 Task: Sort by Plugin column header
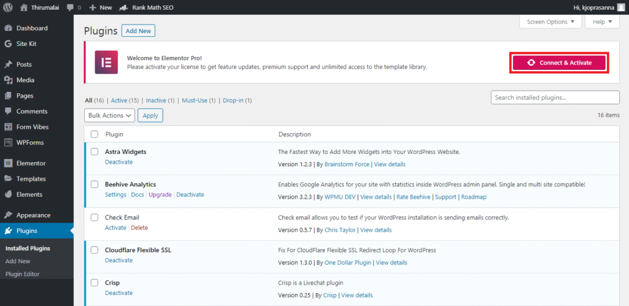click(x=114, y=134)
